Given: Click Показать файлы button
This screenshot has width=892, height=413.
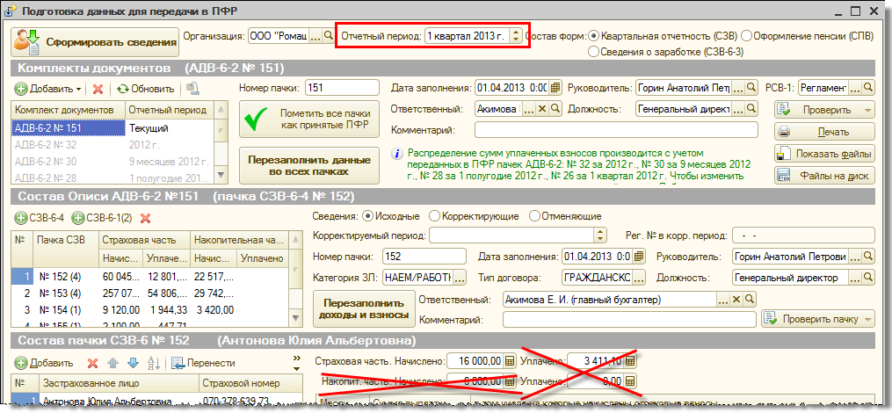Looking at the screenshot, I should [824, 154].
